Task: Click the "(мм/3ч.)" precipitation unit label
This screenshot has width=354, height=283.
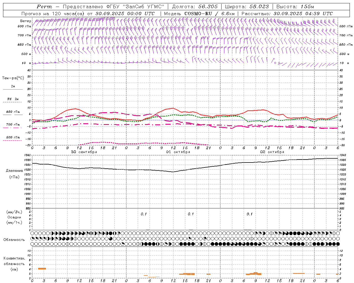Action: pyautogui.click(x=14, y=212)
